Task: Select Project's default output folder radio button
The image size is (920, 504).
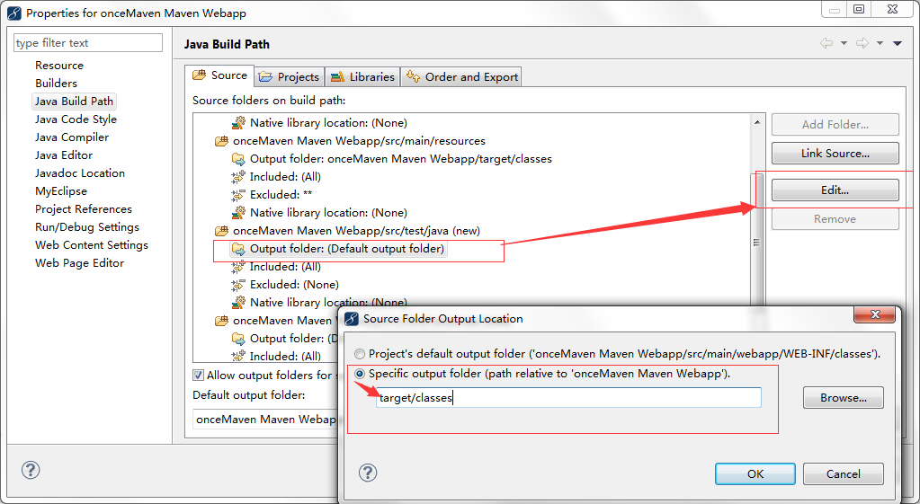Action: coord(361,354)
